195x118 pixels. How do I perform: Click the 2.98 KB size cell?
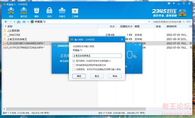click(x=110, y=35)
